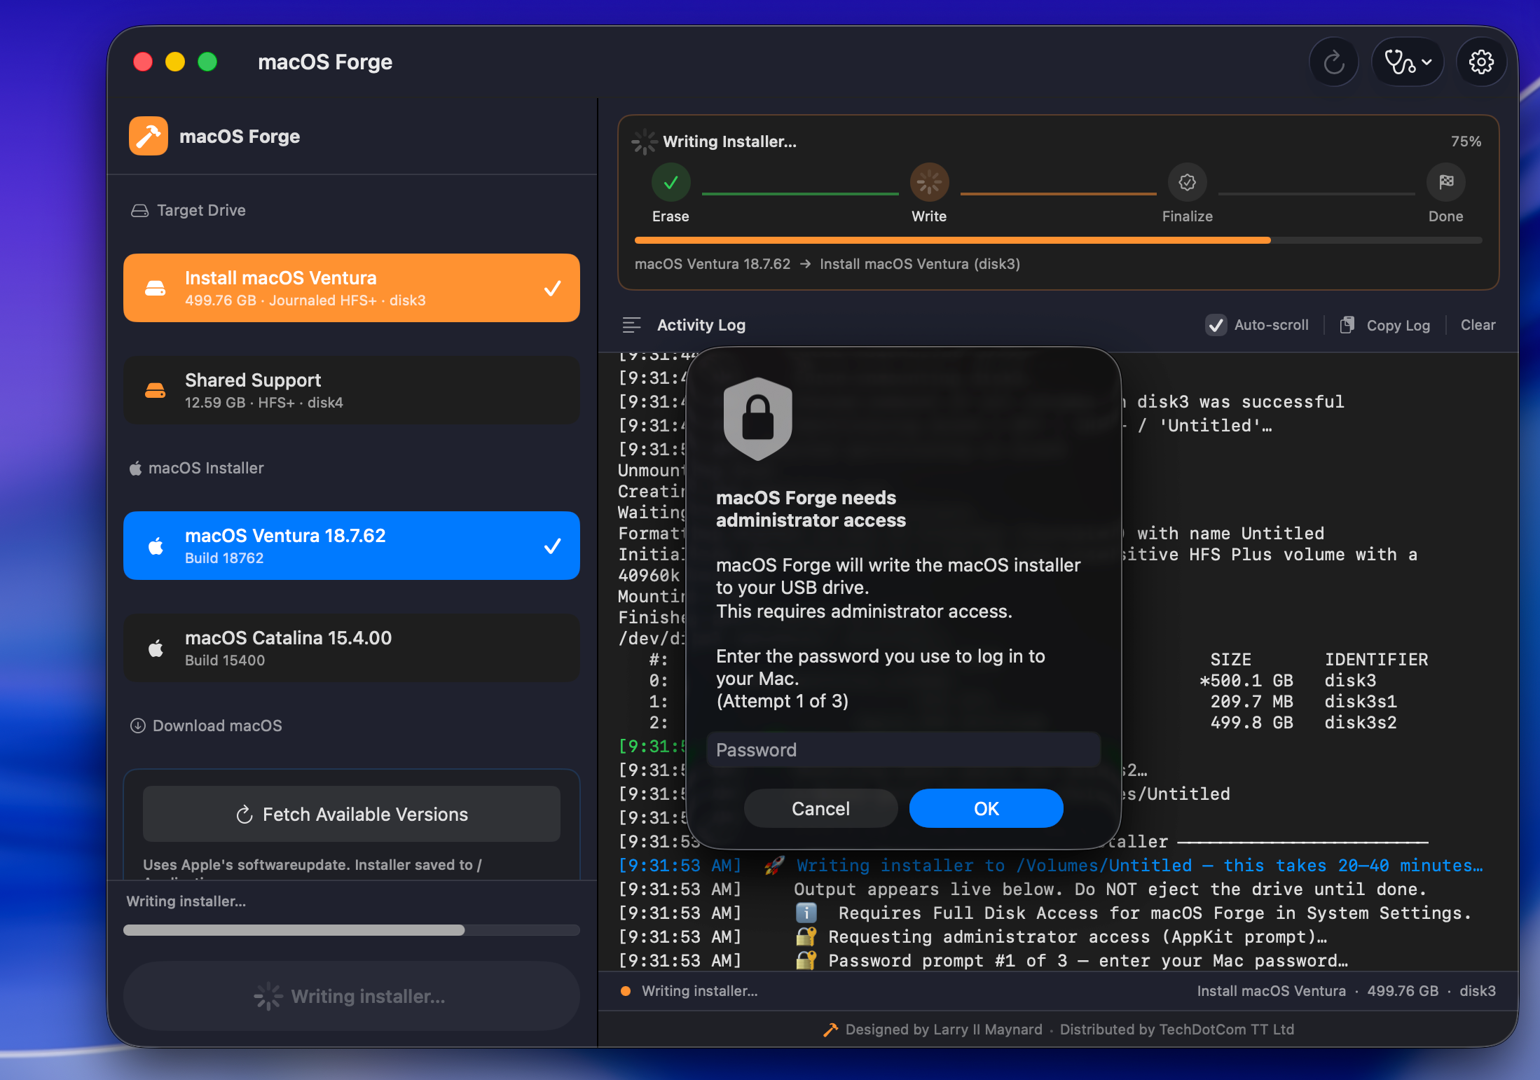This screenshot has width=1540, height=1080.
Task: Open the stethoscope diagnostics dropdown
Action: pos(1408,62)
